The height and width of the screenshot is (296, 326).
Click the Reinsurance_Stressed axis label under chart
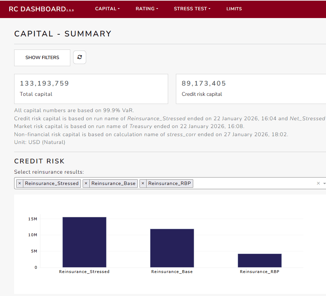[x=84, y=272]
